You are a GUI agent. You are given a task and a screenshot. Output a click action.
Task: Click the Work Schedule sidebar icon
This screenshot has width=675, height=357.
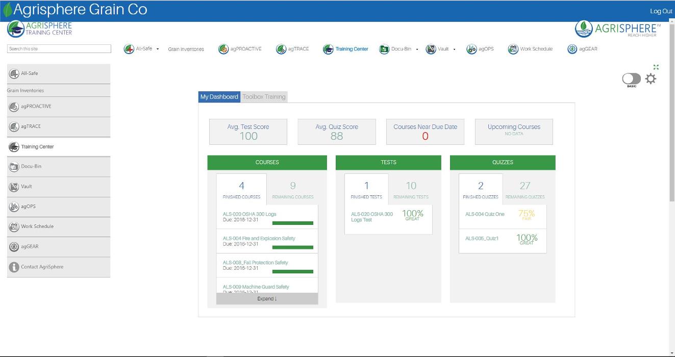[x=14, y=227]
